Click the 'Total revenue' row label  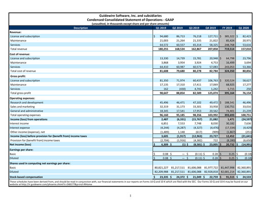pyautogui.click(x=19, y=49)
